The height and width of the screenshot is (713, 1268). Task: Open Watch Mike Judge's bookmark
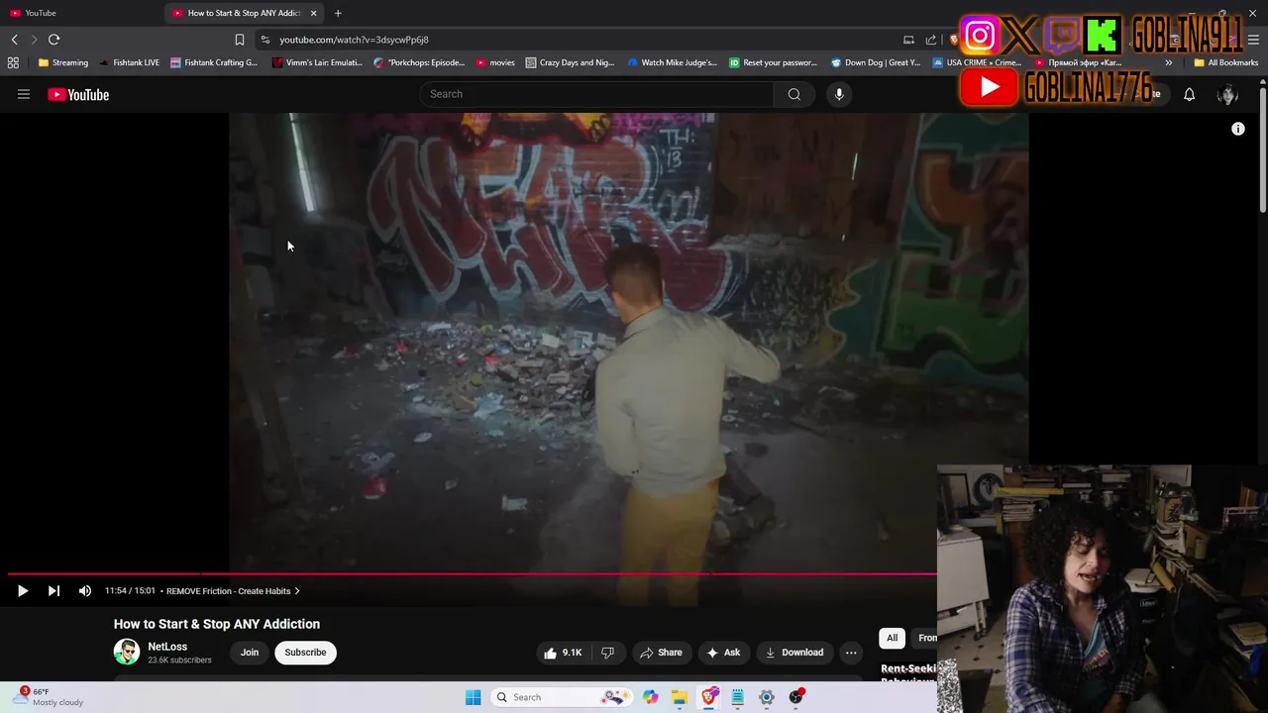672,62
